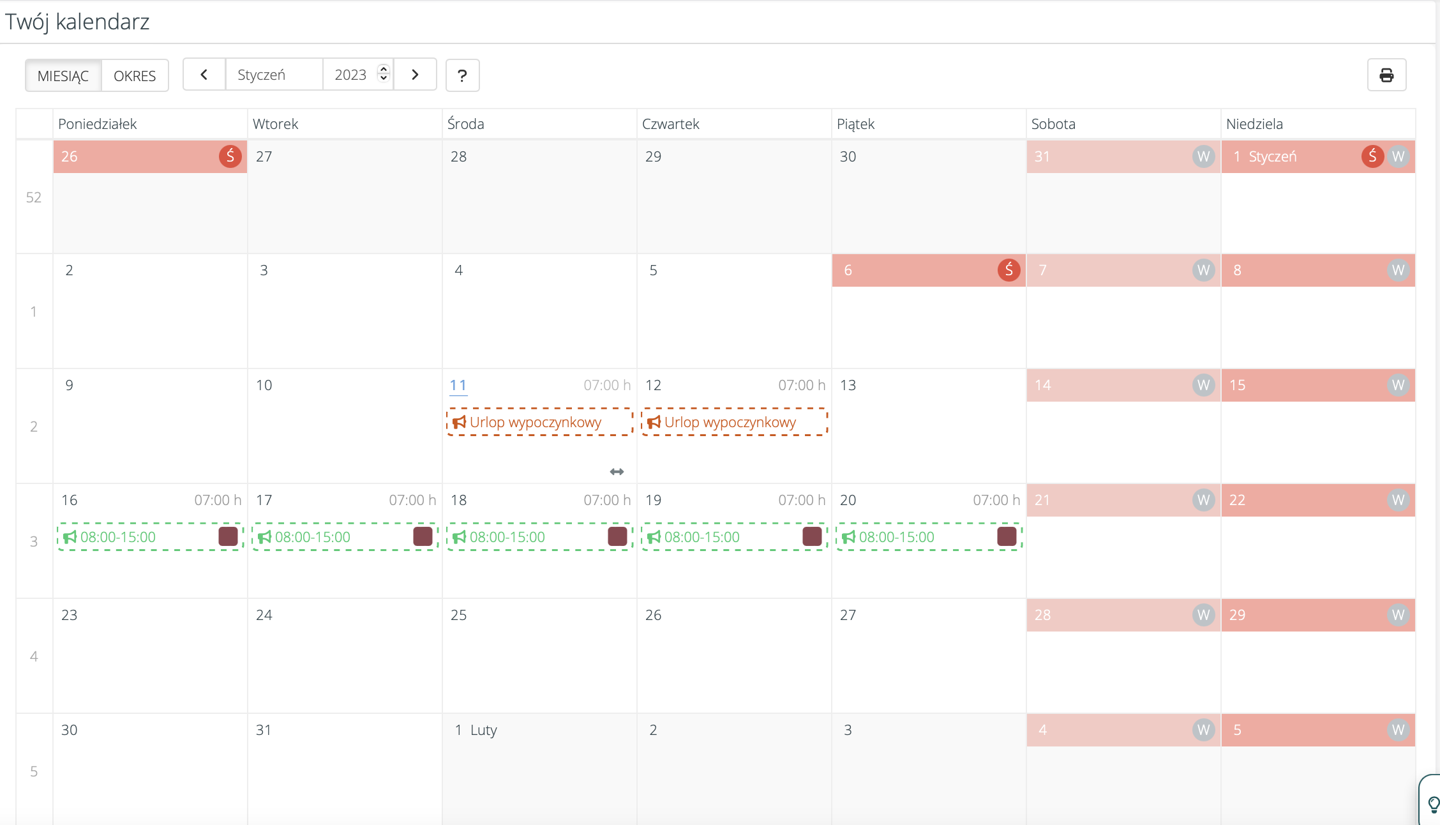Click the lightbulb hint icon
1440x825 pixels.
[1433, 805]
